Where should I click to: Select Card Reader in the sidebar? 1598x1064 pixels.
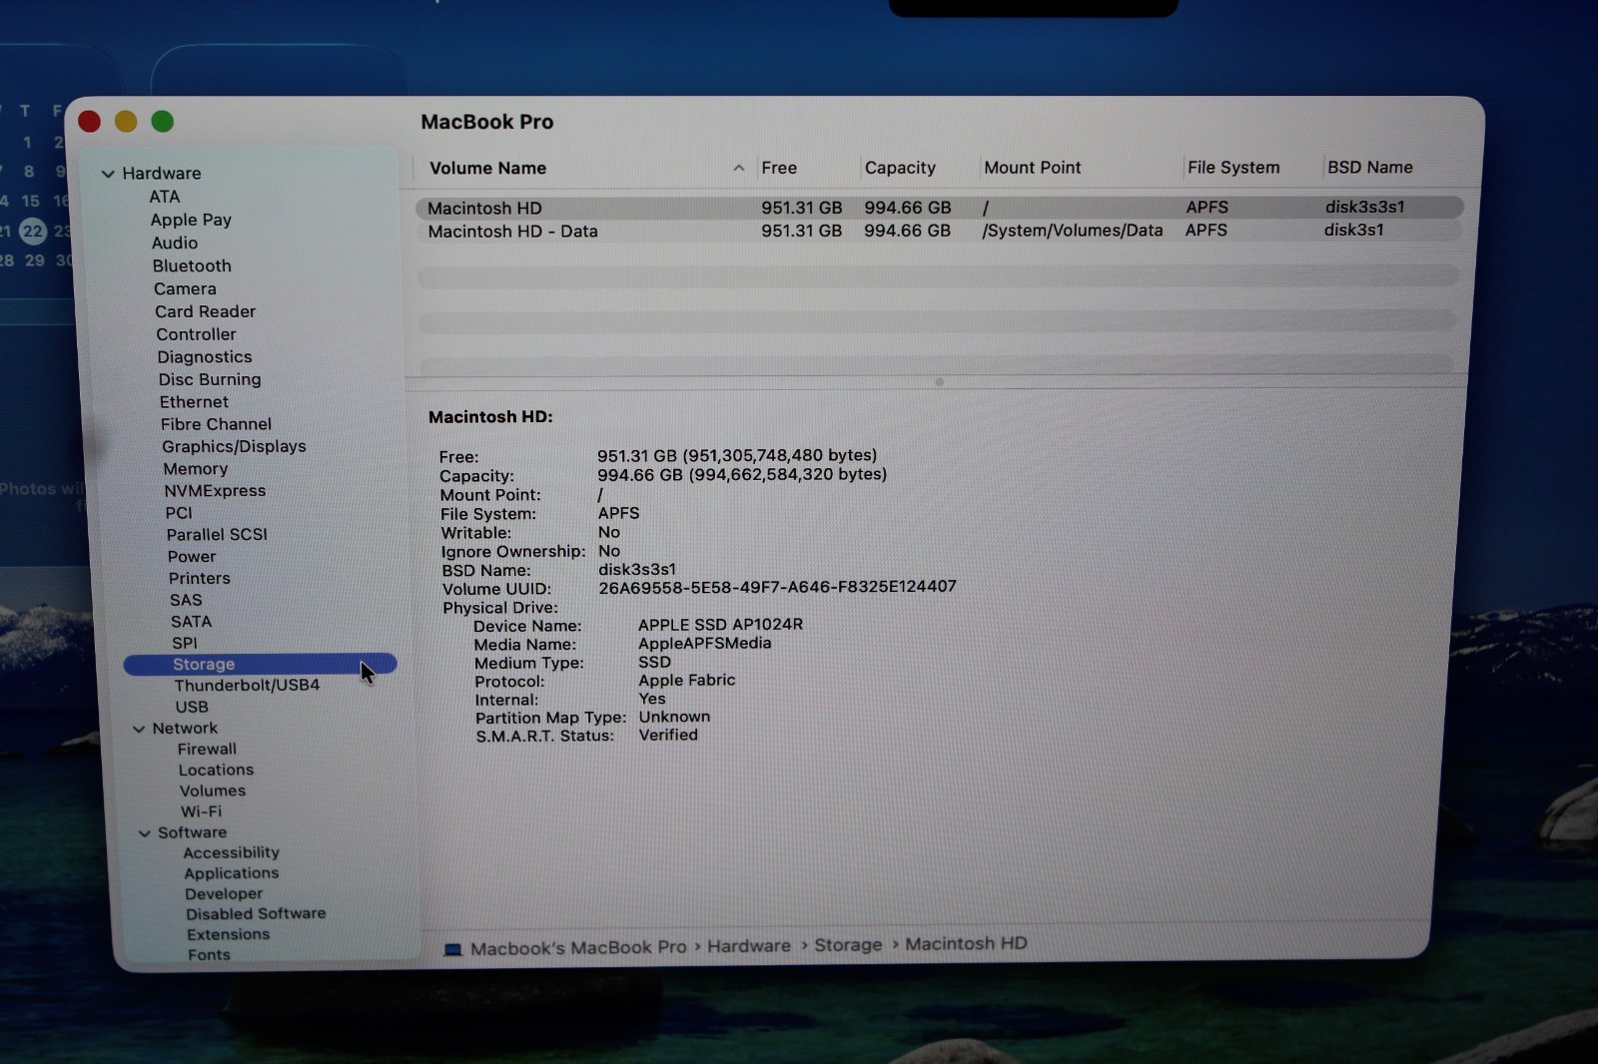(205, 311)
